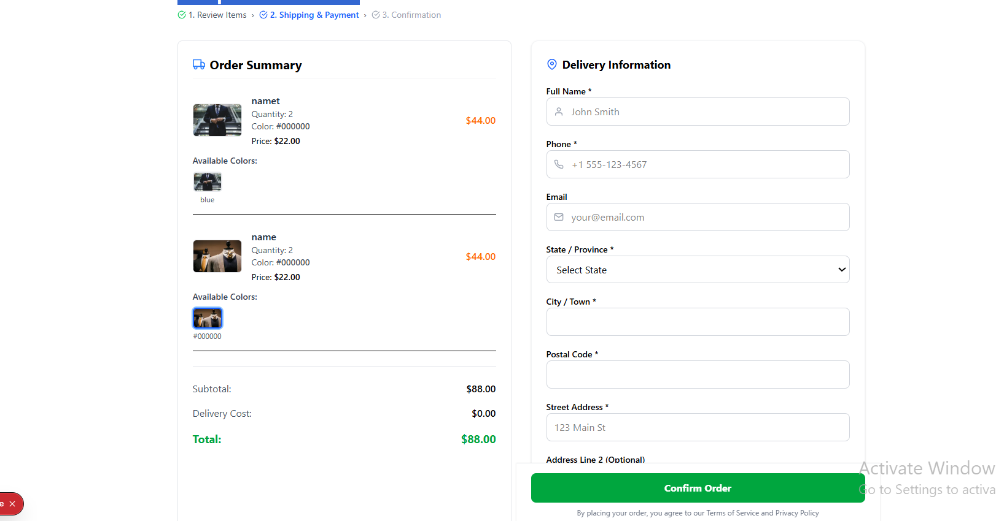
Task: Click the namet product thumbnail image
Action: click(217, 120)
